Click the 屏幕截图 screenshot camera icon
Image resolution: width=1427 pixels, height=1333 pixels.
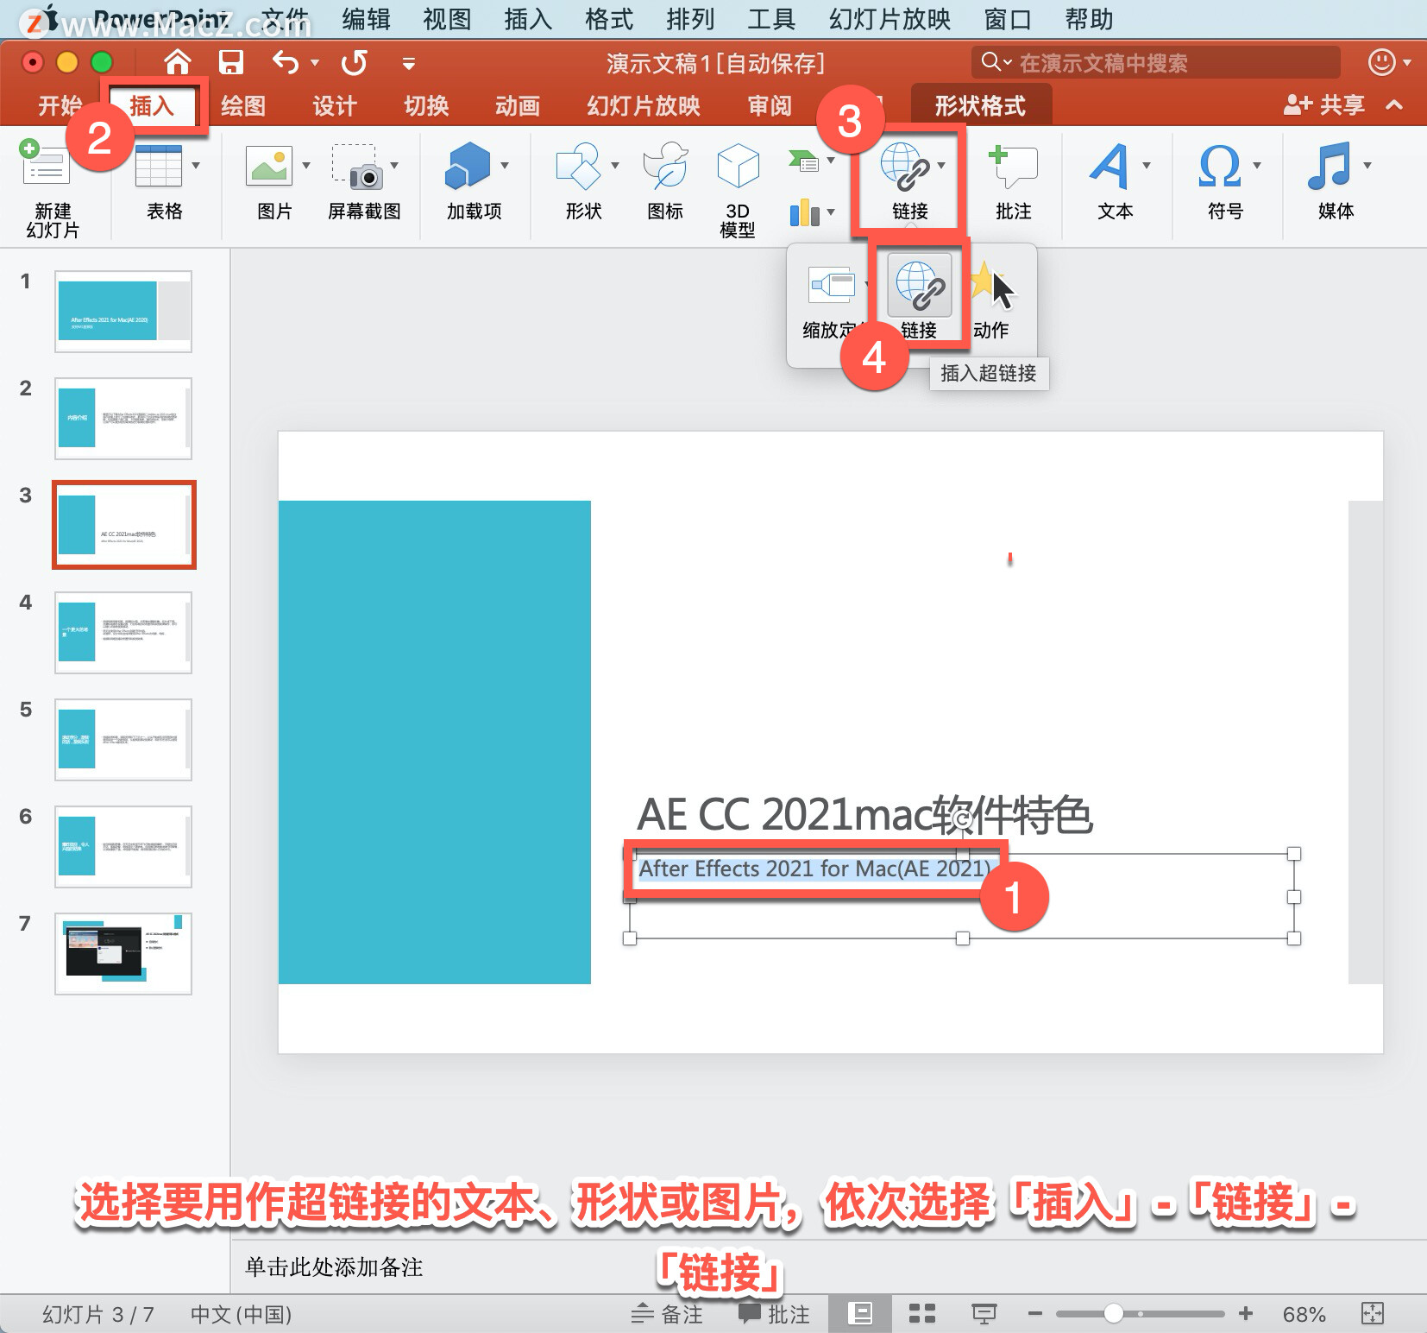(357, 167)
